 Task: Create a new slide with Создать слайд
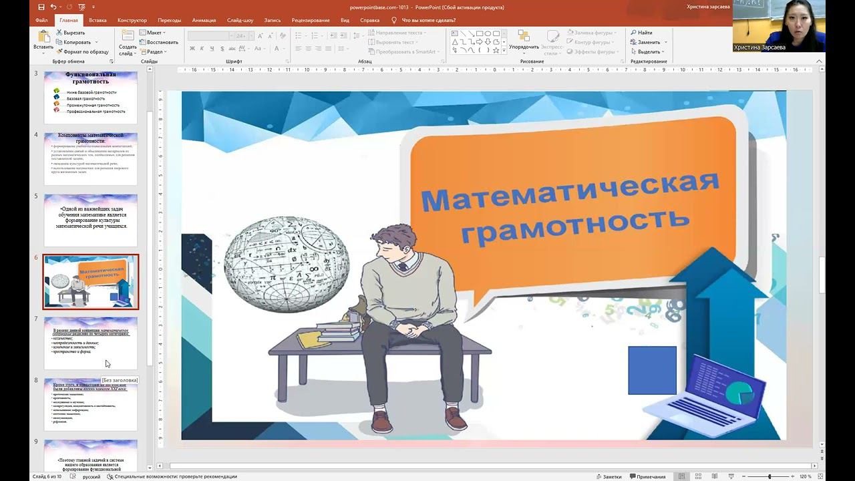(x=128, y=42)
